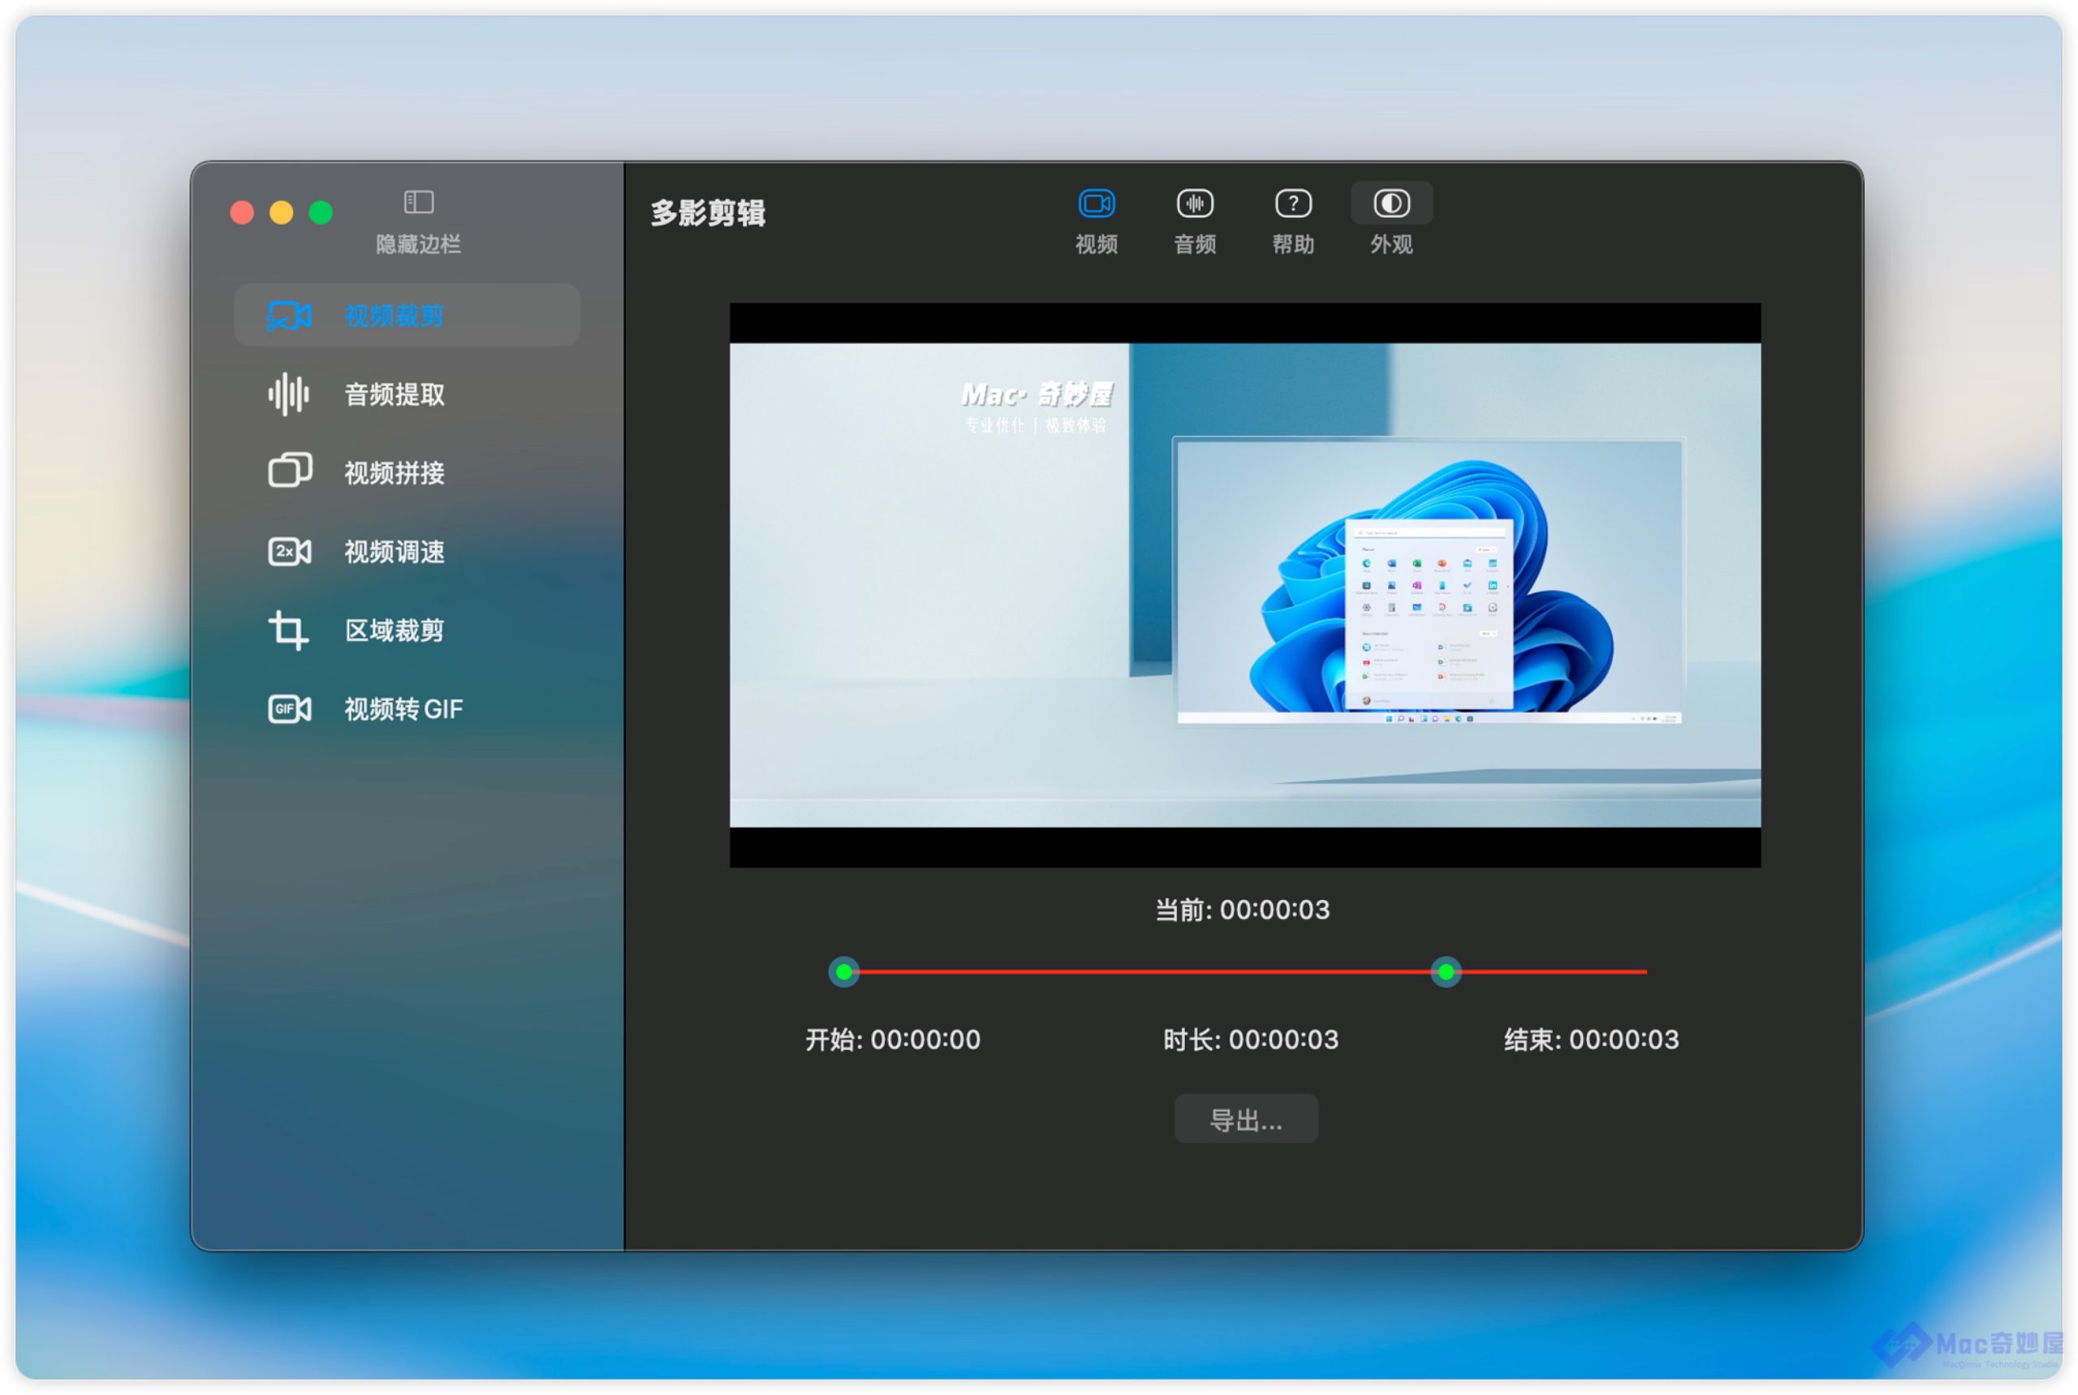Click the 导出... export button

(1245, 1119)
